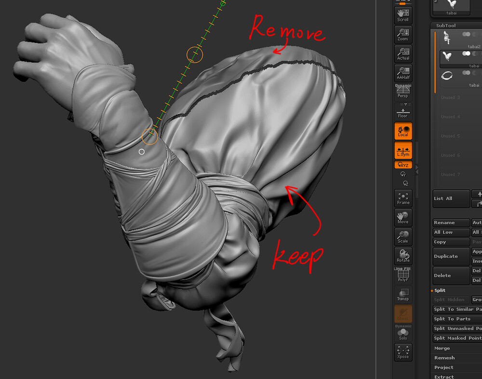482x379 pixels.
Task: Click Split To Similar Parts
Action: [x=457, y=309]
